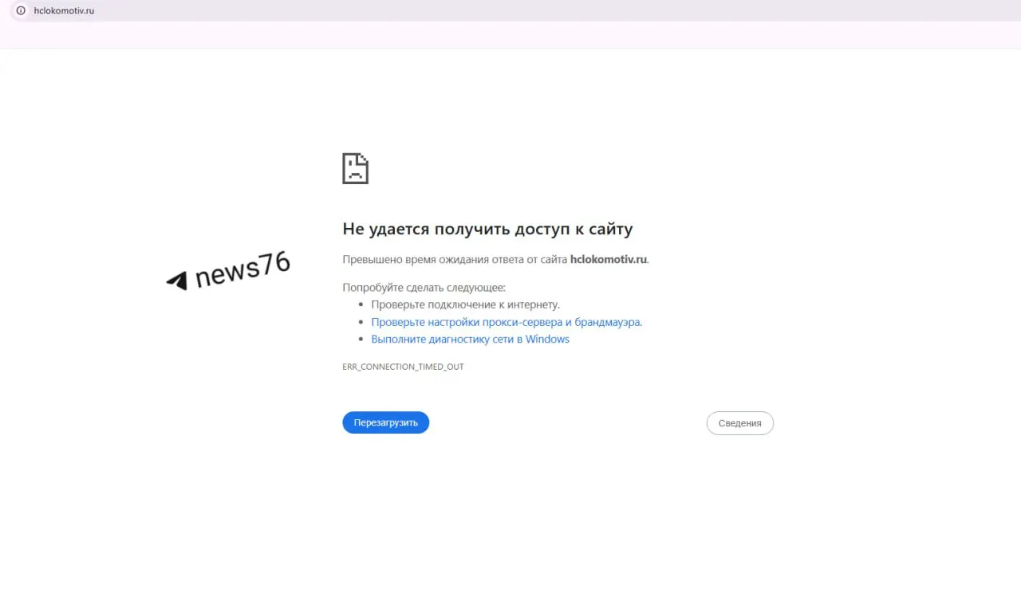Click the bold hclokomotiv.ru in the error message
1021x593 pixels.
[609, 259]
